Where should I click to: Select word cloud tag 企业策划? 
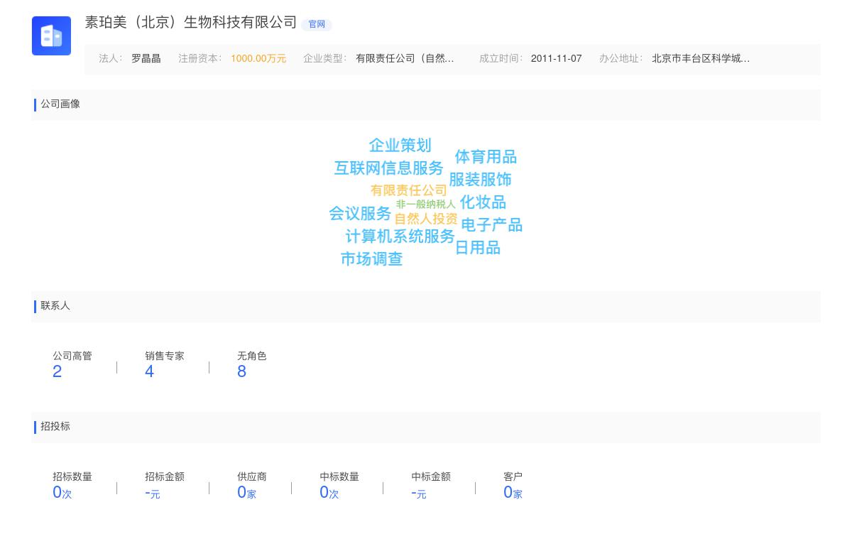click(400, 146)
